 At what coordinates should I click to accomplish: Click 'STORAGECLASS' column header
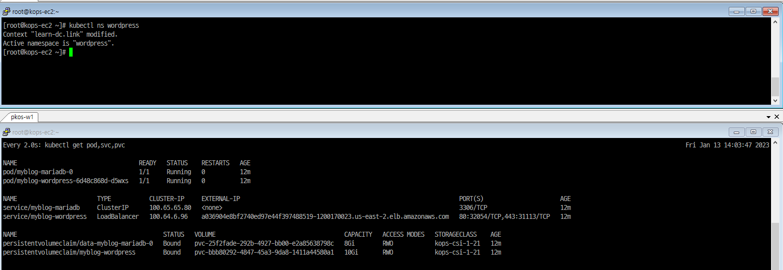(x=456, y=234)
